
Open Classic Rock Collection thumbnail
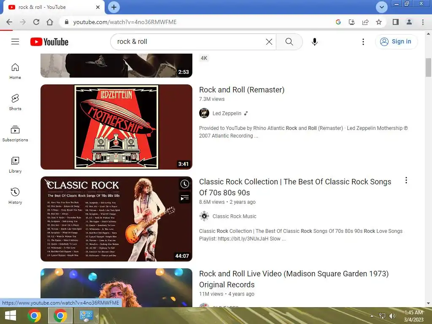point(116,219)
